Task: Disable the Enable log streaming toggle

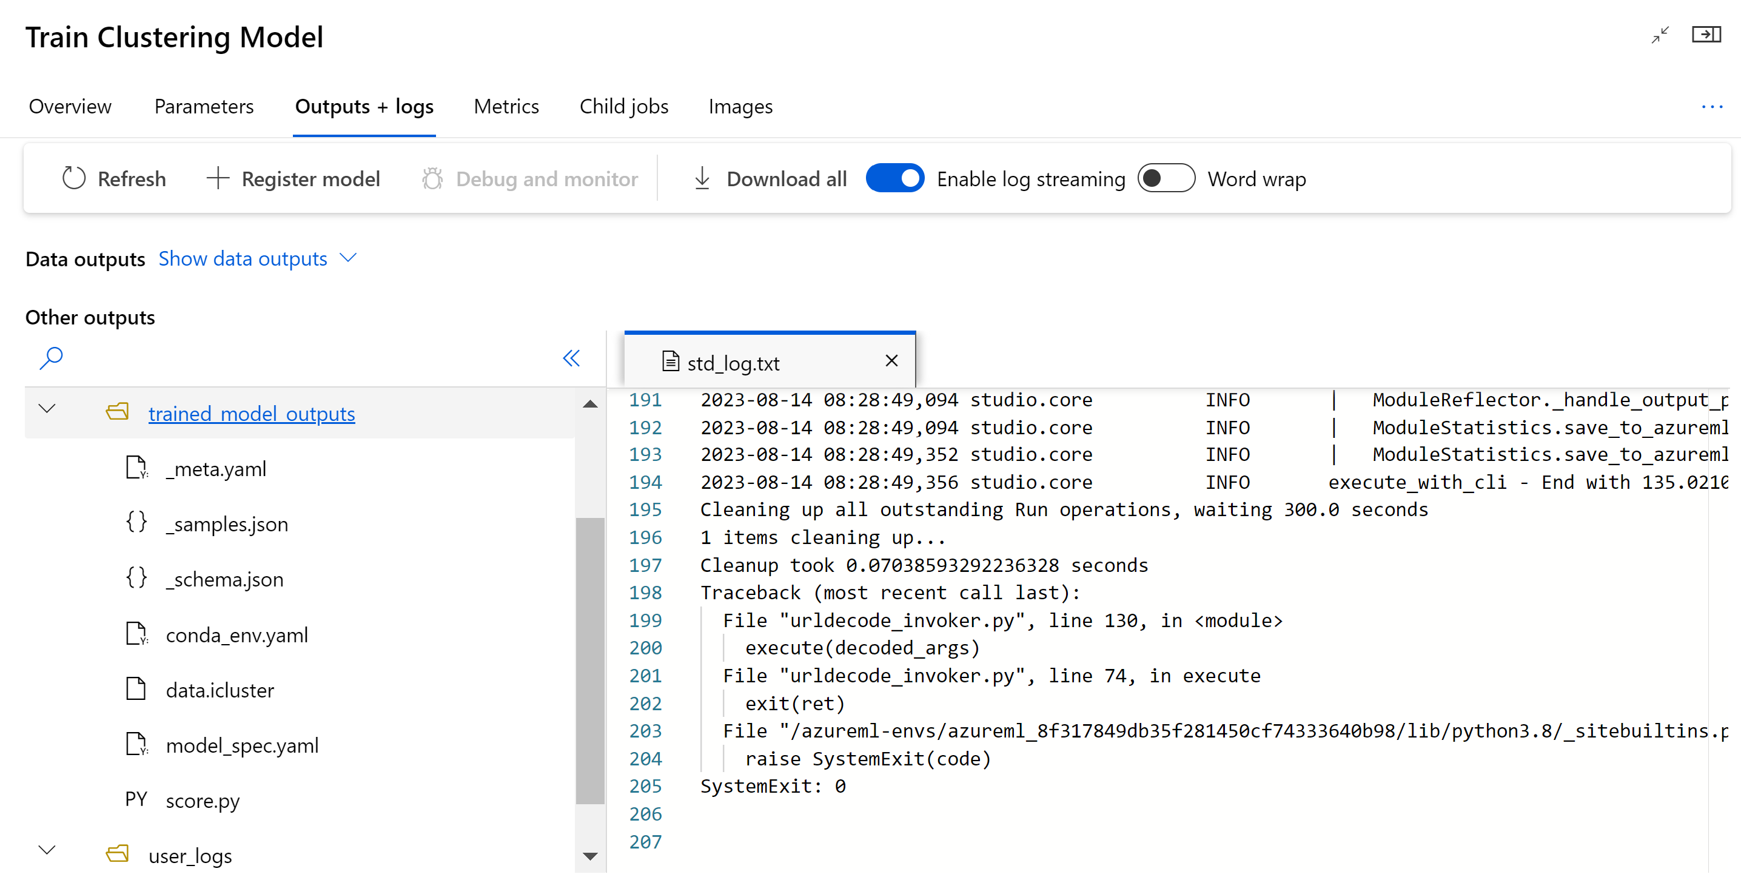Action: pos(895,178)
